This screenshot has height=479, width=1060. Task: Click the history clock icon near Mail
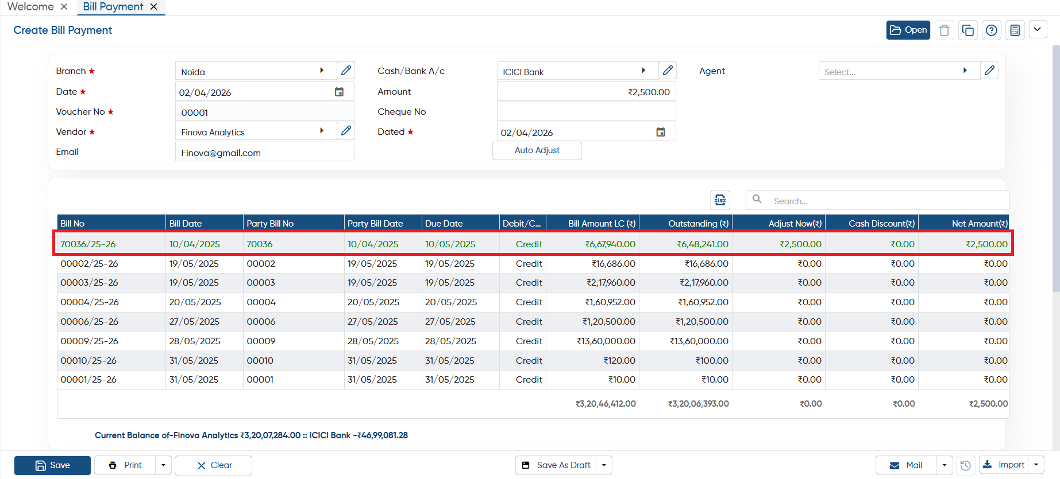pyautogui.click(x=966, y=465)
